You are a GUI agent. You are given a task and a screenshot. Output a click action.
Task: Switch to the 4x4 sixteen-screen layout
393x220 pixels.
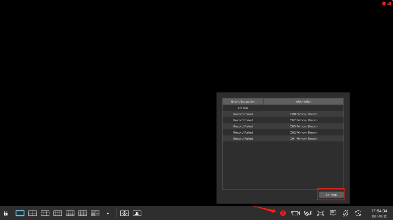pyautogui.click(x=70, y=213)
